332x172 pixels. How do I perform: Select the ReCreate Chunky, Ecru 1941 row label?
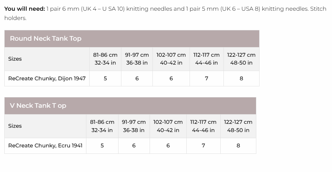click(45, 146)
